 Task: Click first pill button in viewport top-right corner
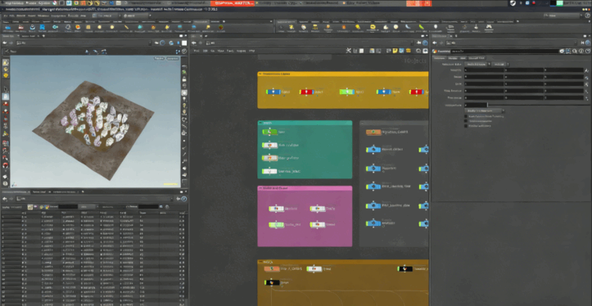click(160, 58)
